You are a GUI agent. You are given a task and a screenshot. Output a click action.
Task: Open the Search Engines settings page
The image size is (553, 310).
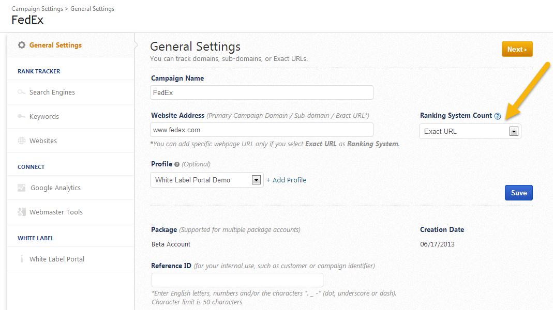[x=52, y=92]
